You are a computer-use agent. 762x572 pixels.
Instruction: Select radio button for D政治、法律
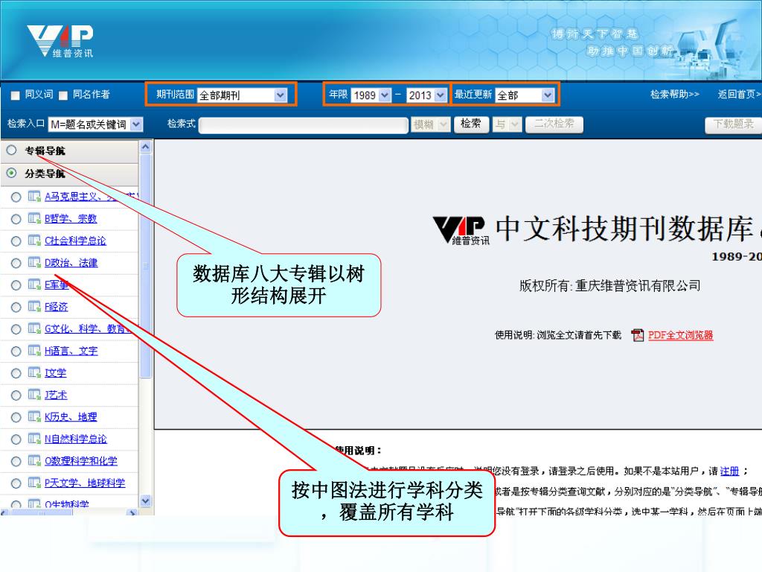click(x=16, y=263)
